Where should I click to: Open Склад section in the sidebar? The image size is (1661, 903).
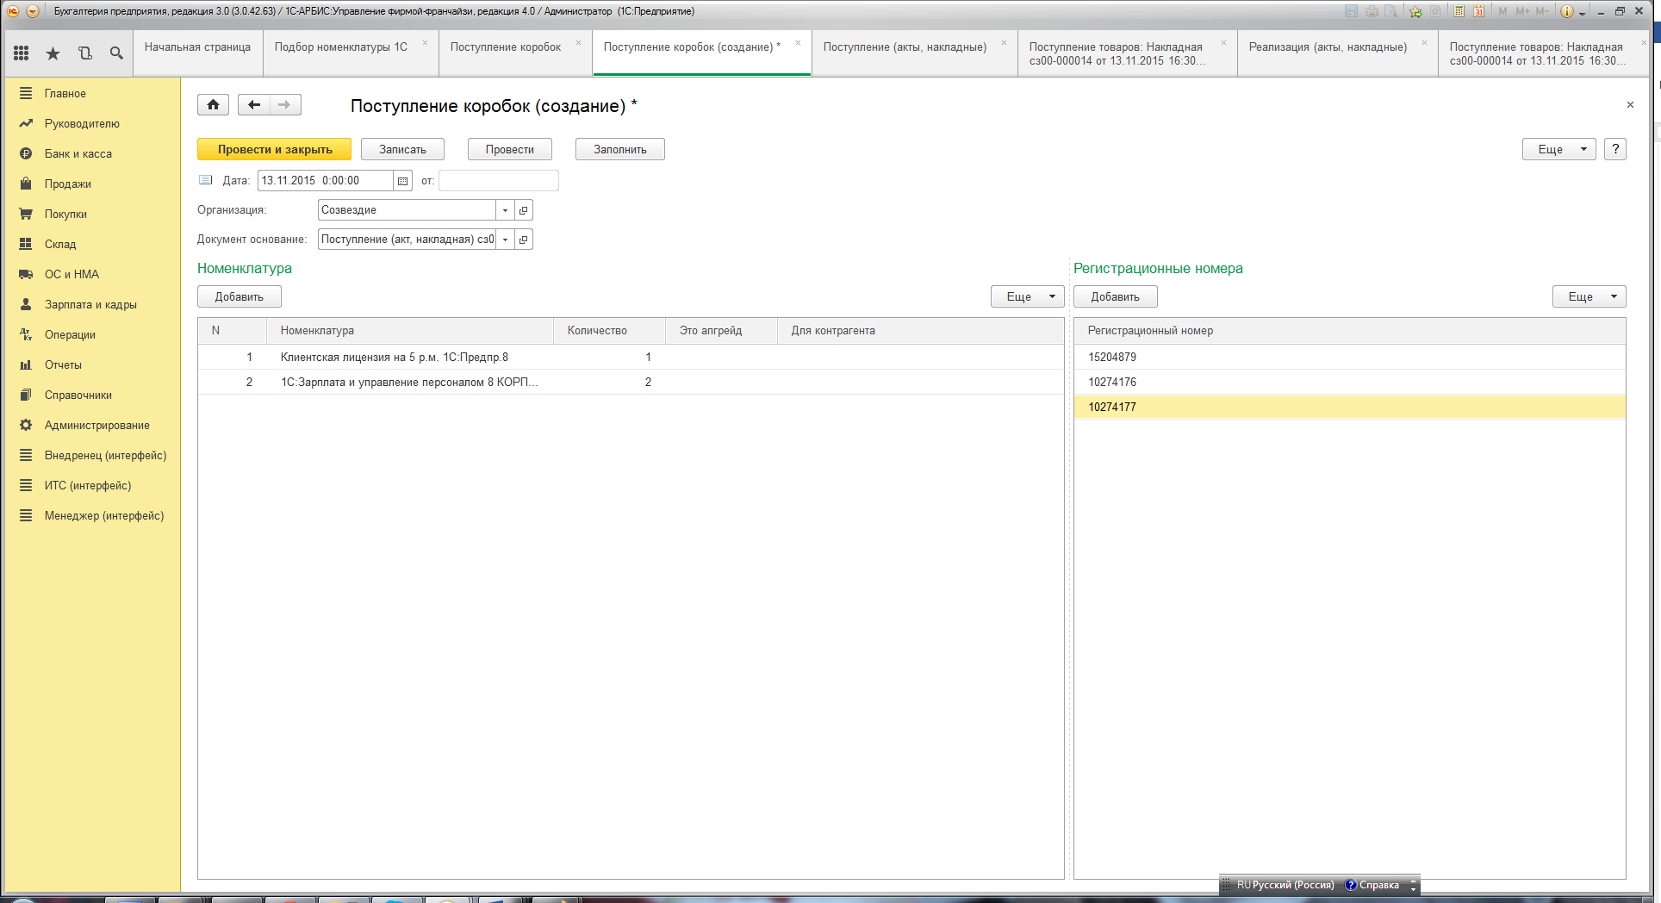click(x=60, y=245)
